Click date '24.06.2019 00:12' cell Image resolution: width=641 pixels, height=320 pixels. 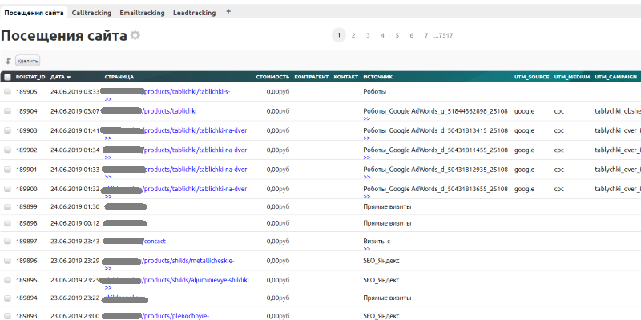[x=75, y=223]
